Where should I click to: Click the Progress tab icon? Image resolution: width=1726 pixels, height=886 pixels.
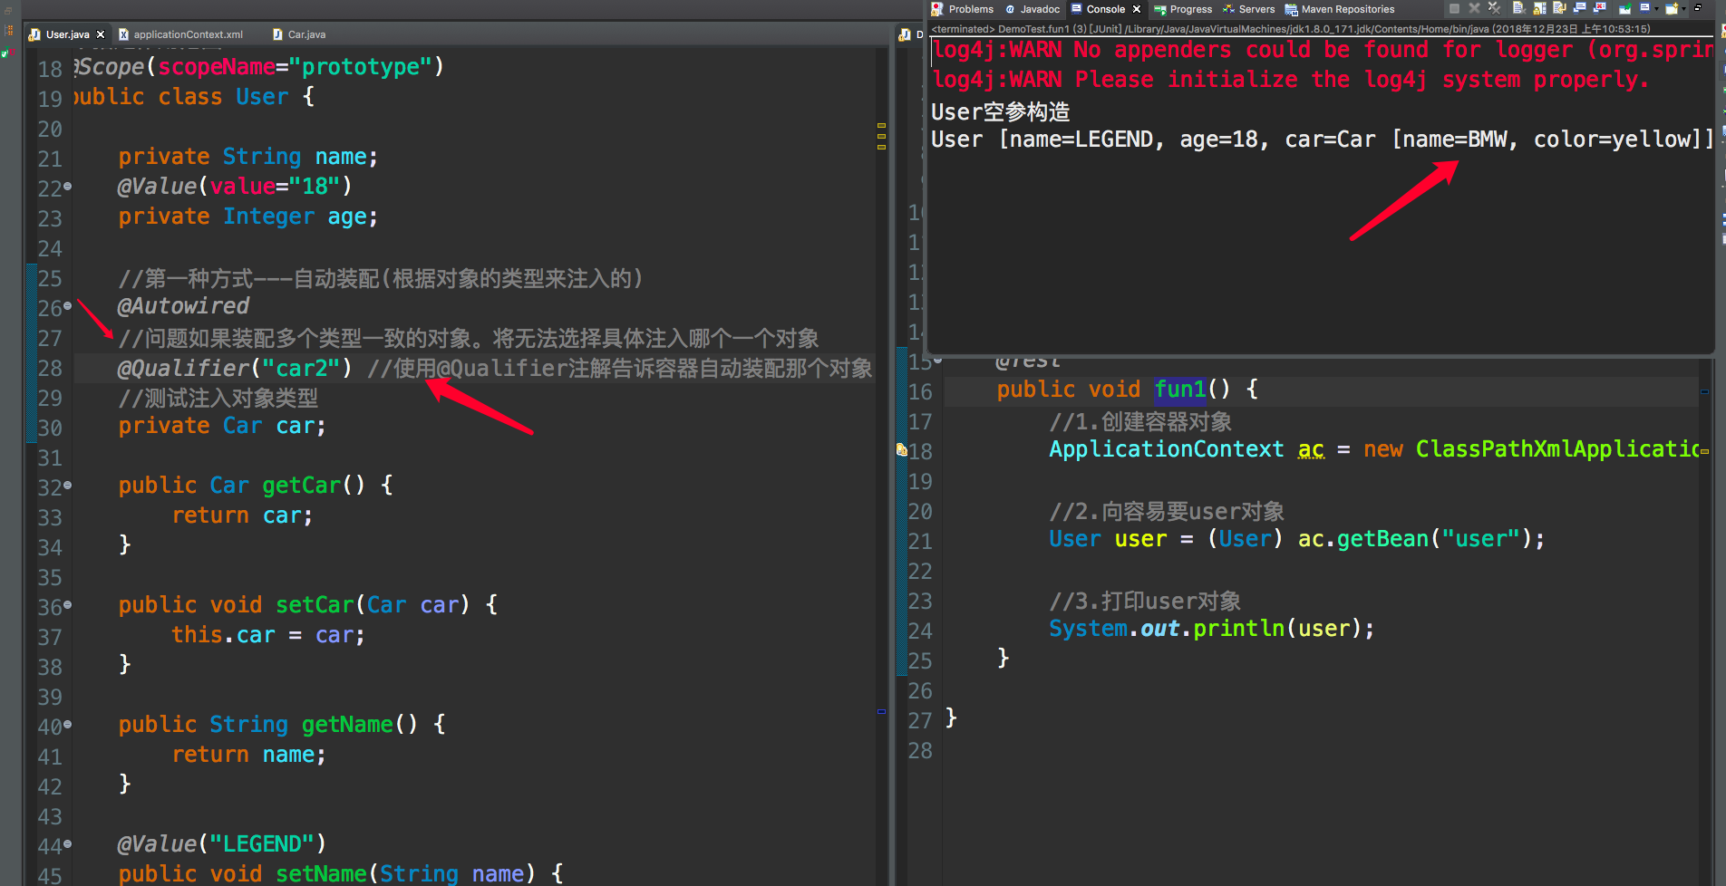pyautogui.click(x=1159, y=9)
